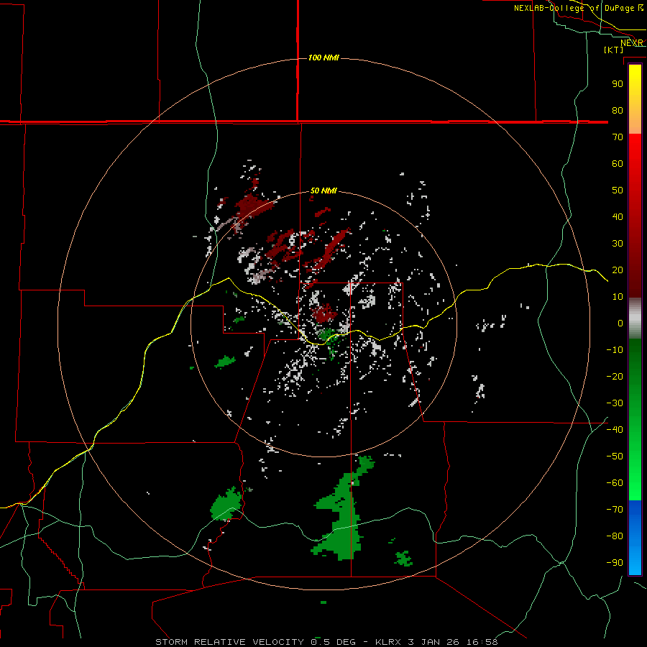The image size is (647, 647).
Task: Click the 80 value on velocity scale
Action: [618, 111]
